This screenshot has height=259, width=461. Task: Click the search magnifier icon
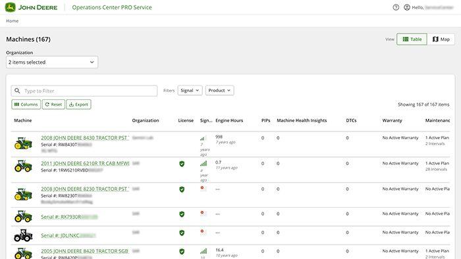[17, 91]
